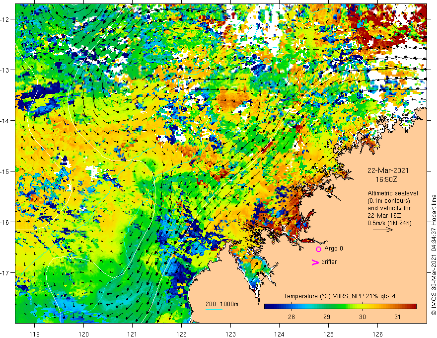Viewport: 437px width, 338px height.
Task: Click the temperature color bar legend
Action: click(x=340, y=307)
